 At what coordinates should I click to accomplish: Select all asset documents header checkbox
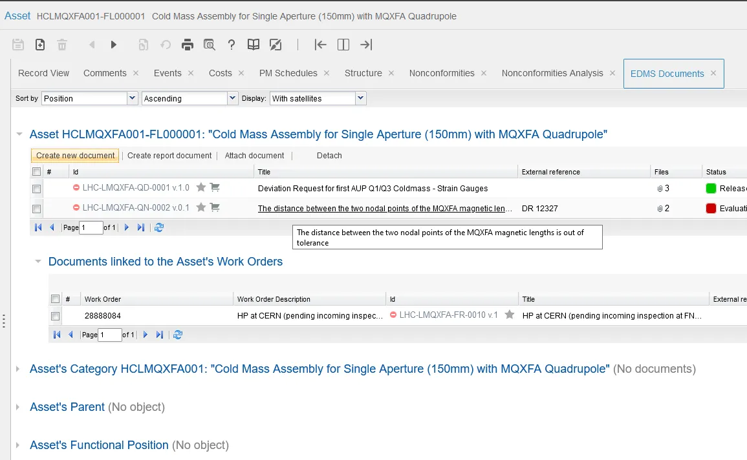point(36,171)
